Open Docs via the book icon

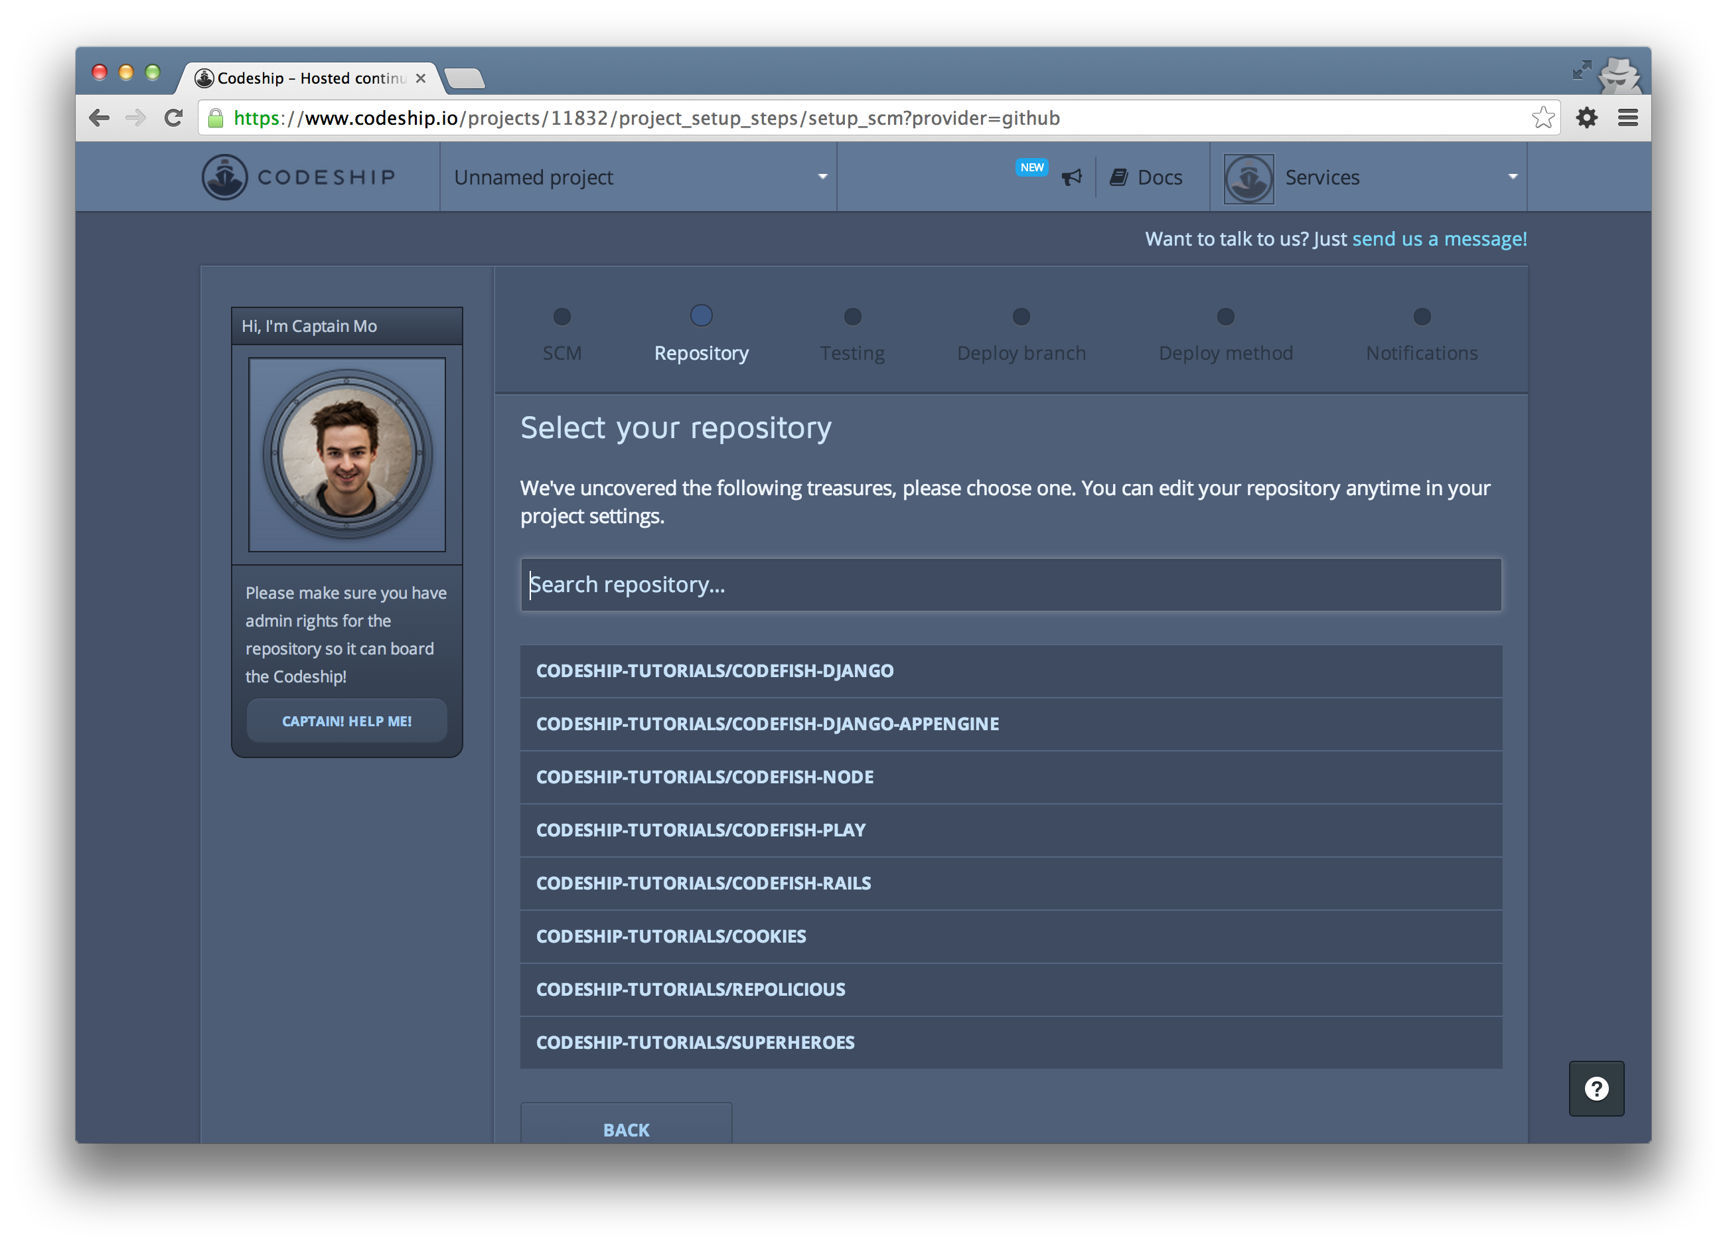click(1118, 177)
